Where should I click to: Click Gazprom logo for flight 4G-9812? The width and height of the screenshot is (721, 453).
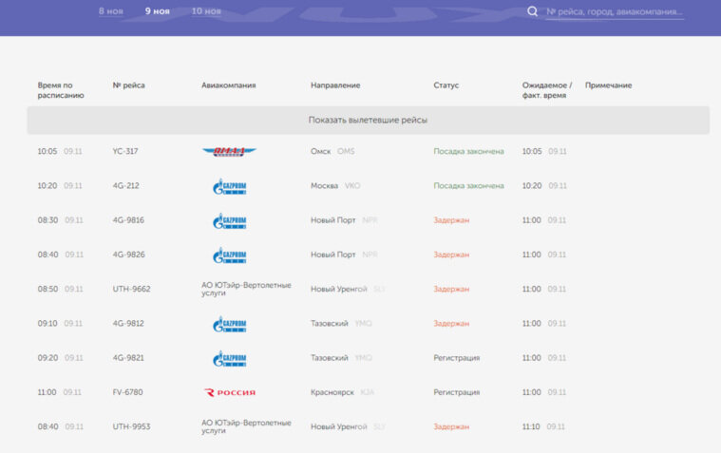tap(230, 324)
